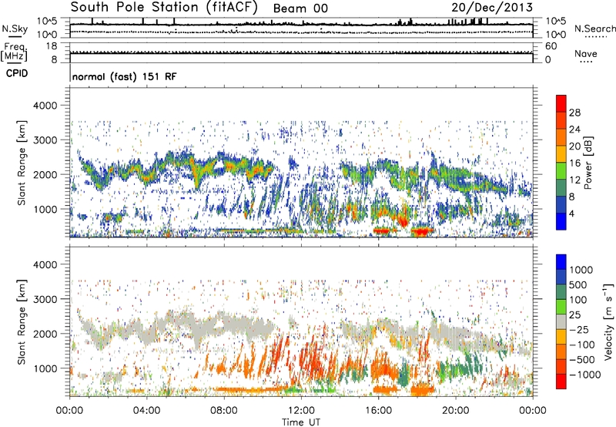Click the "2000" tick of the power panel
This screenshot has height=427, width=616.
pos(45,174)
